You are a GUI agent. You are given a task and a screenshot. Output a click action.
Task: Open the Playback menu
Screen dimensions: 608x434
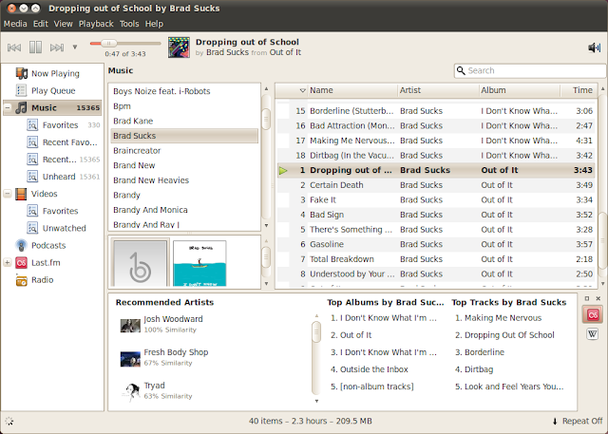tap(96, 24)
